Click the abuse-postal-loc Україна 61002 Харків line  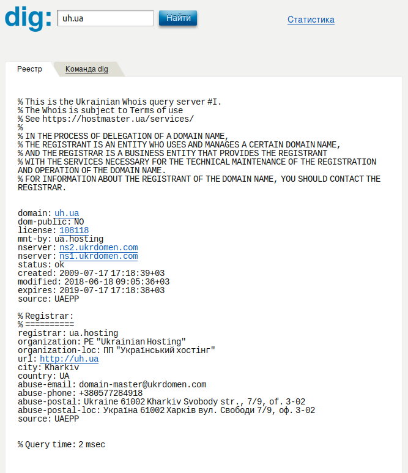click(166, 410)
